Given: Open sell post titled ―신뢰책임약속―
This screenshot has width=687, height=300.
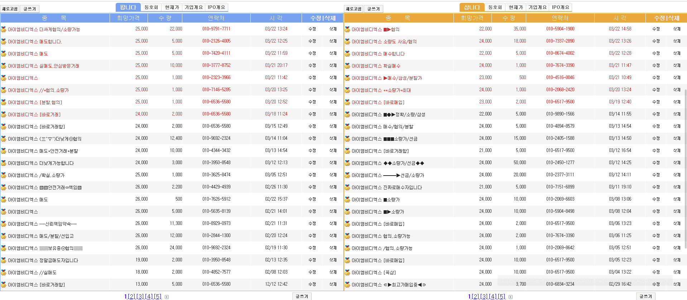Looking at the screenshot, I should point(42,224).
